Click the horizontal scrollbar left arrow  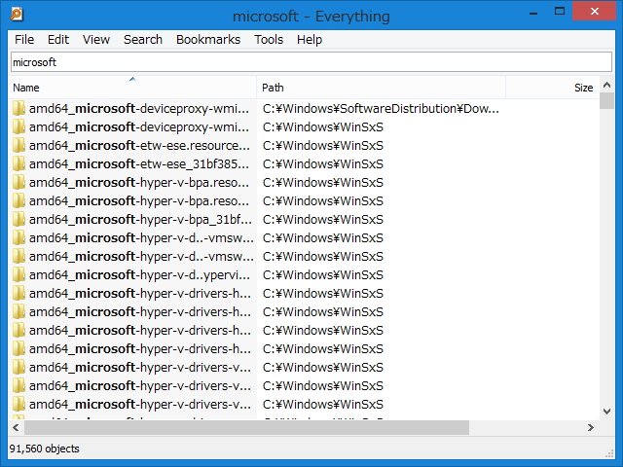pyautogui.click(x=16, y=428)
